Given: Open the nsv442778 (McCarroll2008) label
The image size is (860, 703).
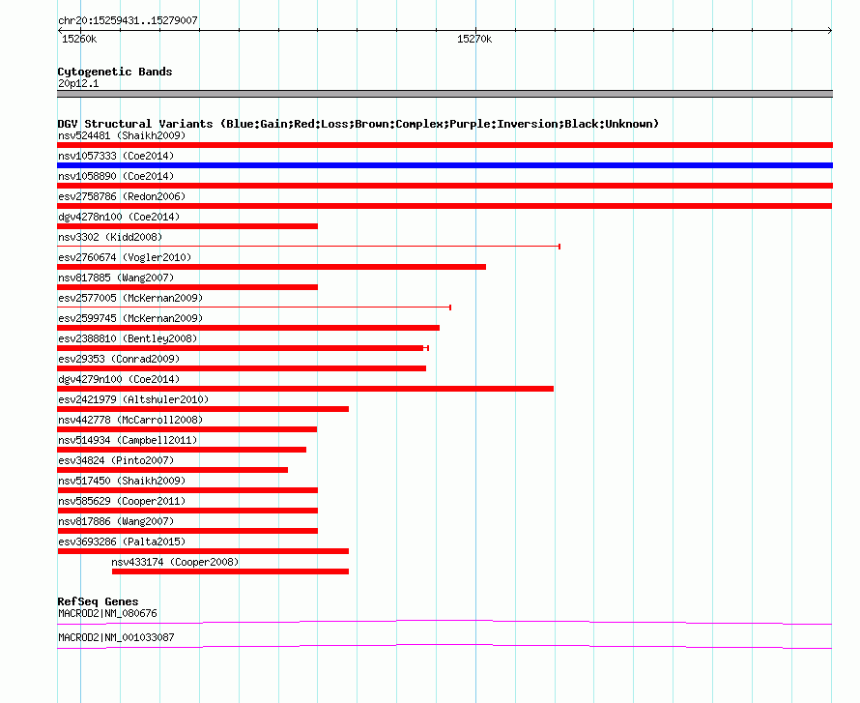Looking at the screenshot, I should (130, 420).
